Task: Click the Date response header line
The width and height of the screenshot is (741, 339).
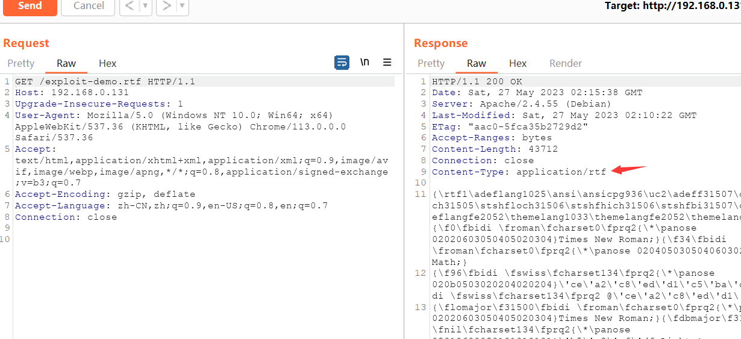Action: (537, 93)
